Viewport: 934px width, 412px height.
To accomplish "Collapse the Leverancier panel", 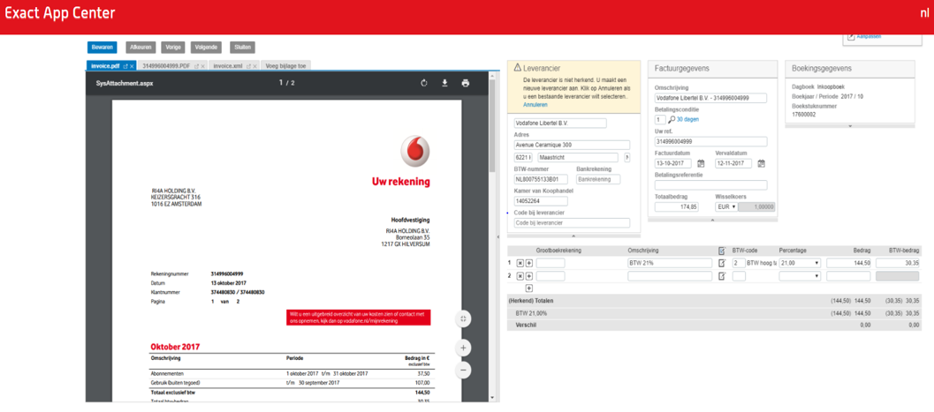I will (573, 236).
